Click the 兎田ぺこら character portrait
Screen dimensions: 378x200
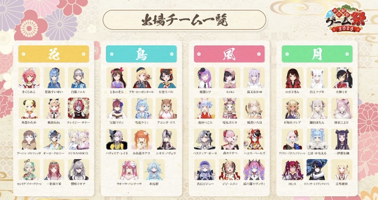(x=205, y=109)
